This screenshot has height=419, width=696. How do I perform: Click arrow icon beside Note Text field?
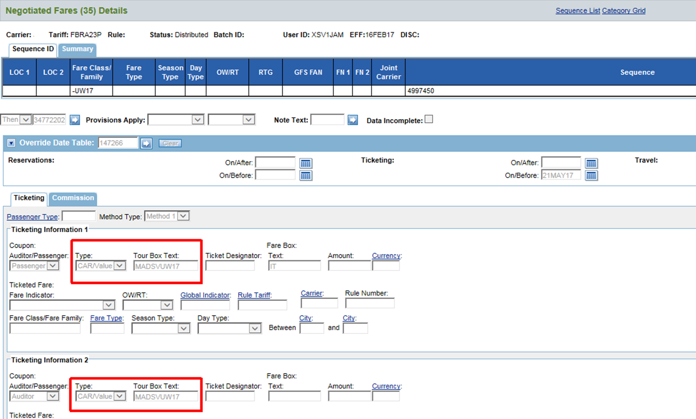click(353, 120)
